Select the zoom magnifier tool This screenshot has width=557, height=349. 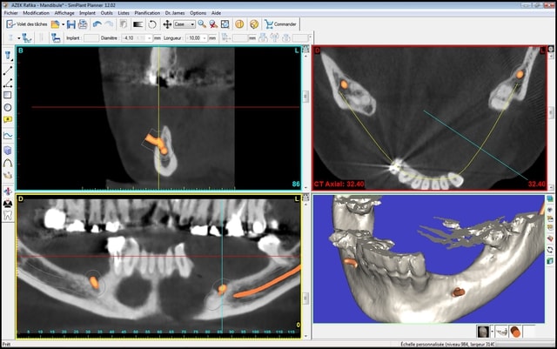point(202,24)
